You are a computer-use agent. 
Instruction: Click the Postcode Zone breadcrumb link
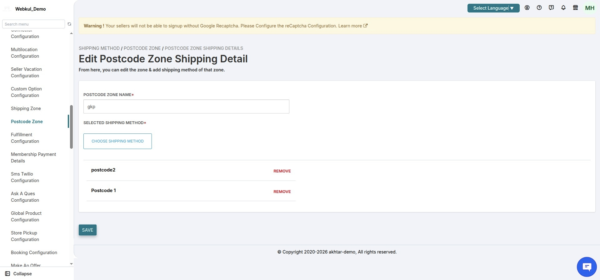142,48
